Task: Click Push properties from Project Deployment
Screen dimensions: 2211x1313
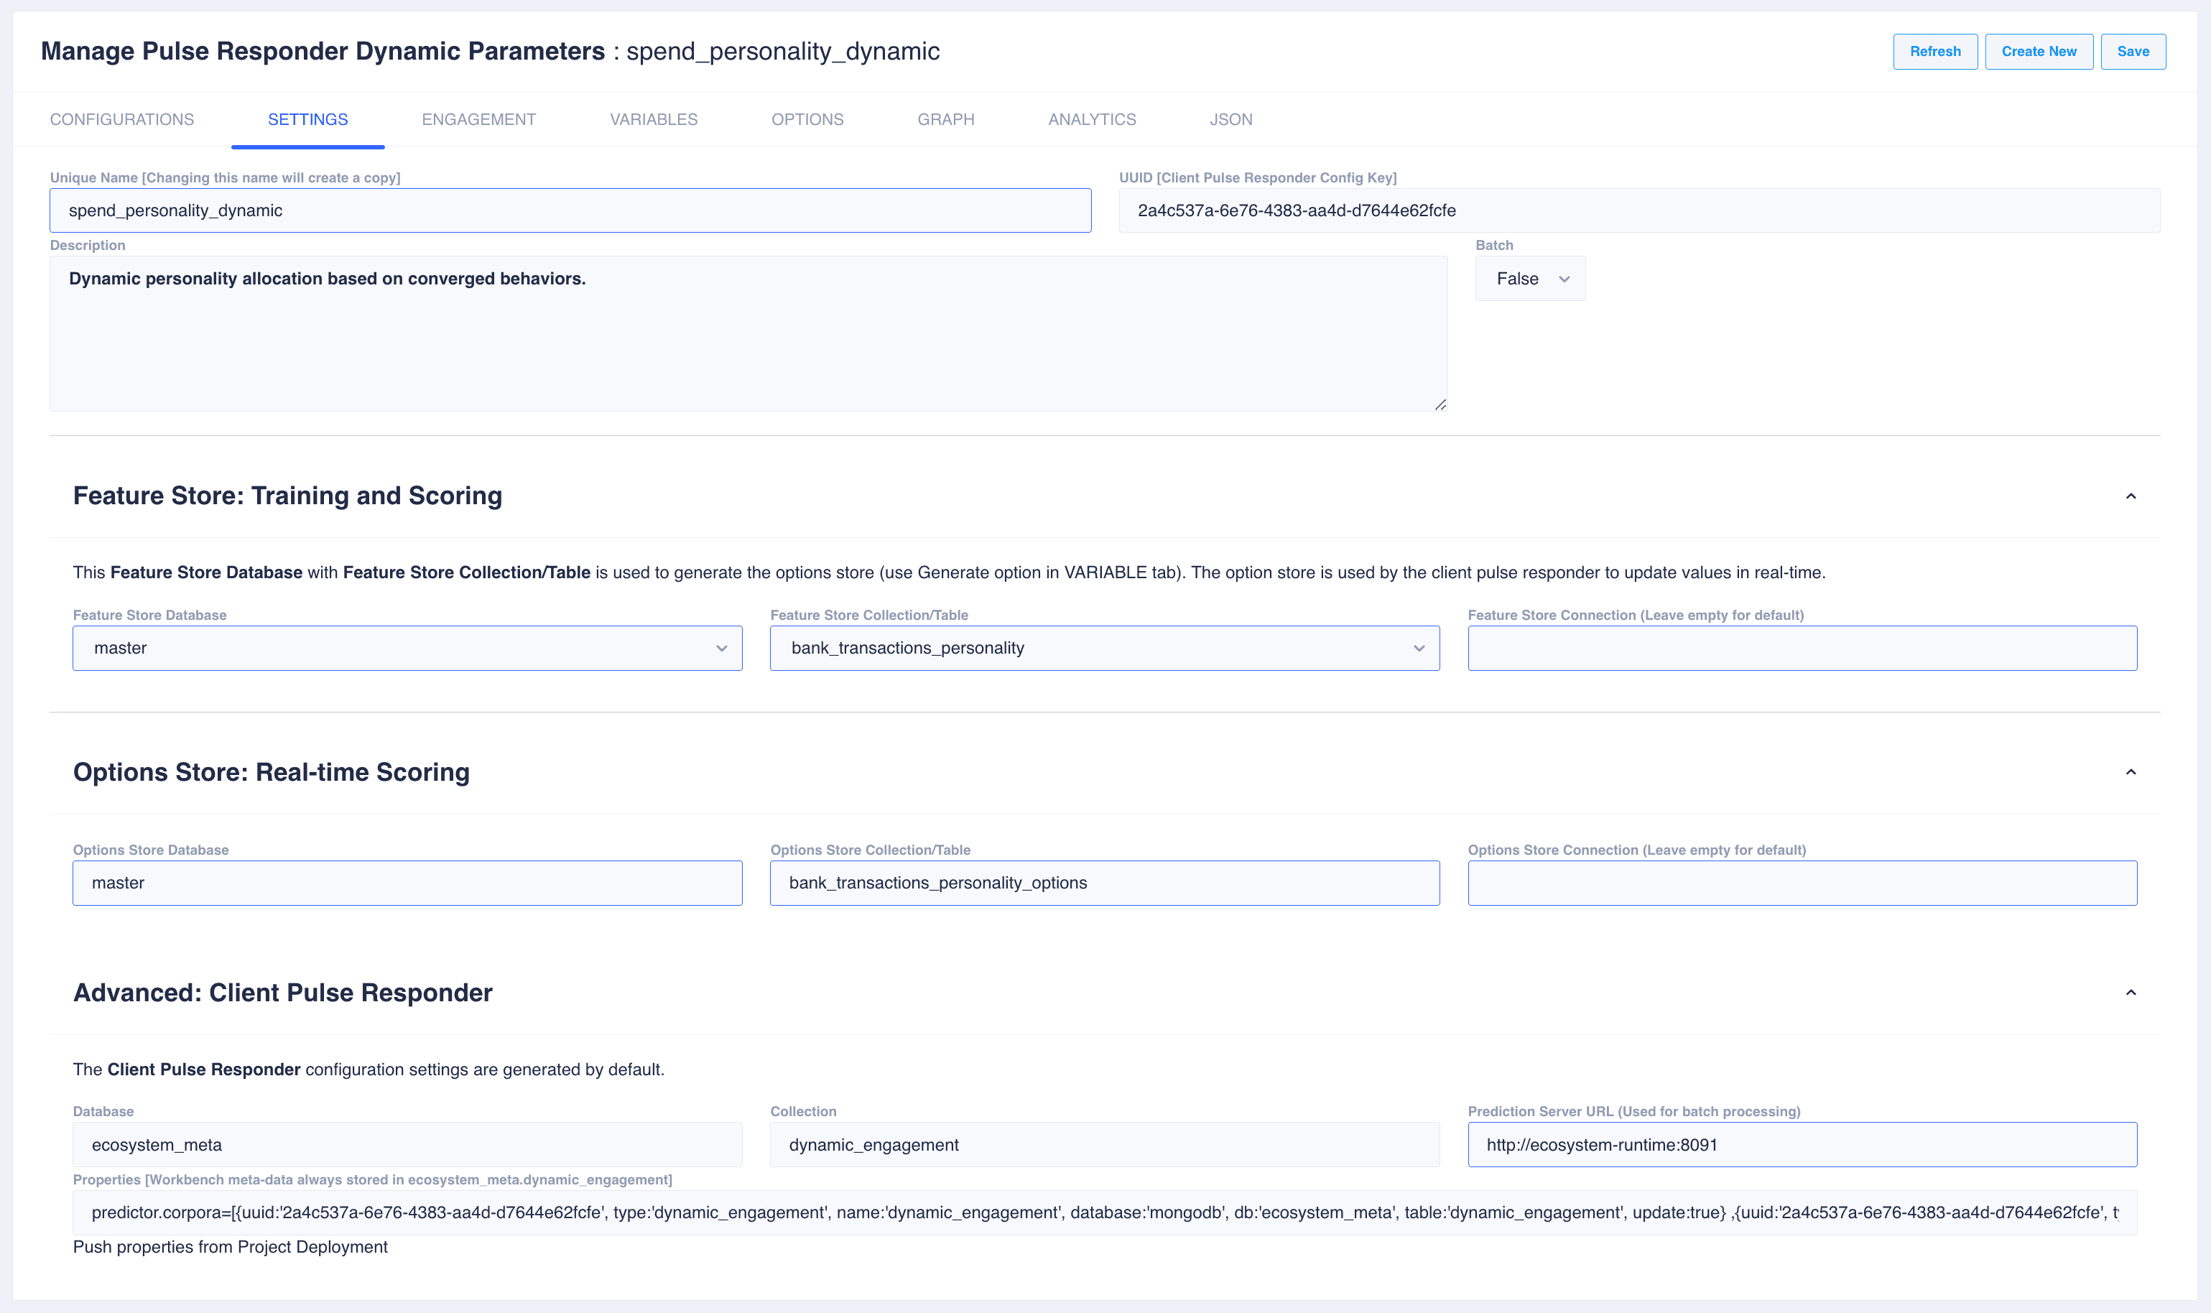Action: (x=230, y=1247)
